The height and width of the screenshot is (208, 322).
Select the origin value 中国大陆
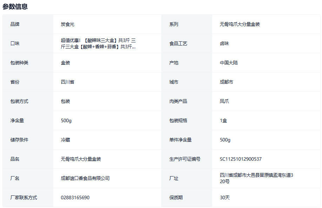coord(229,63)
